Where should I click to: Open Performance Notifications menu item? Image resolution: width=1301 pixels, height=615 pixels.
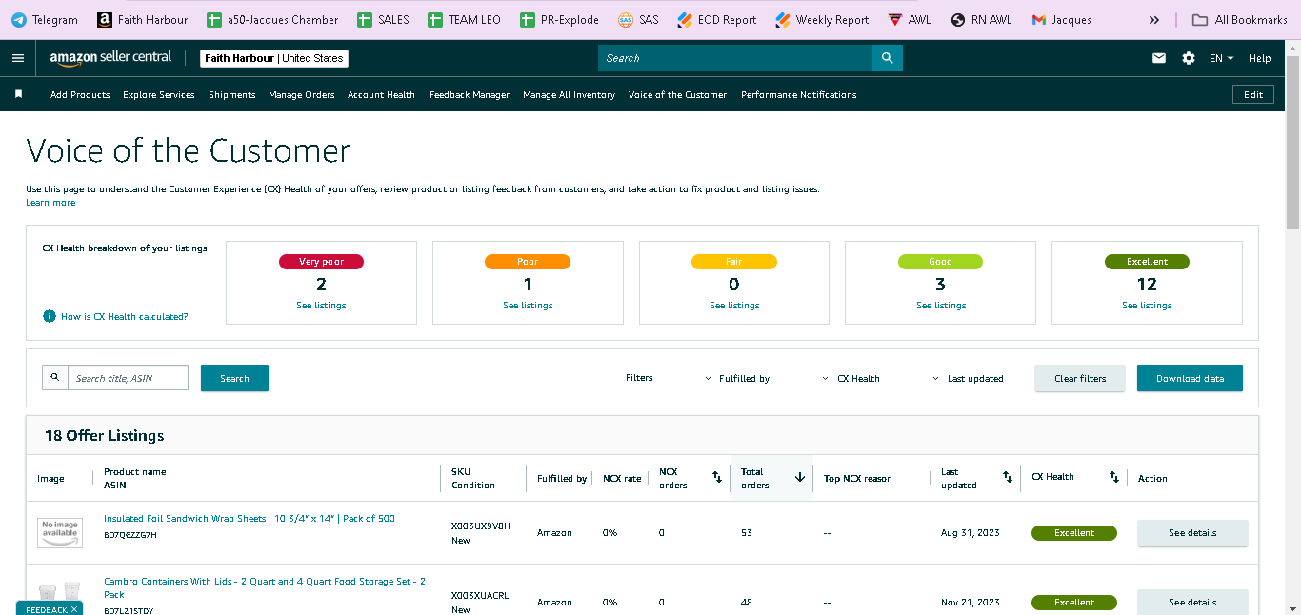[x=799, y=94]
